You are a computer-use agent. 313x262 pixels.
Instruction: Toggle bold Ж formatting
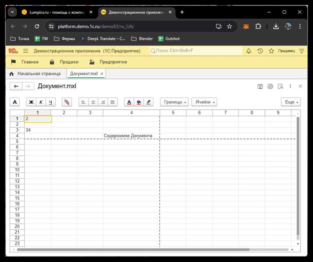31,102
